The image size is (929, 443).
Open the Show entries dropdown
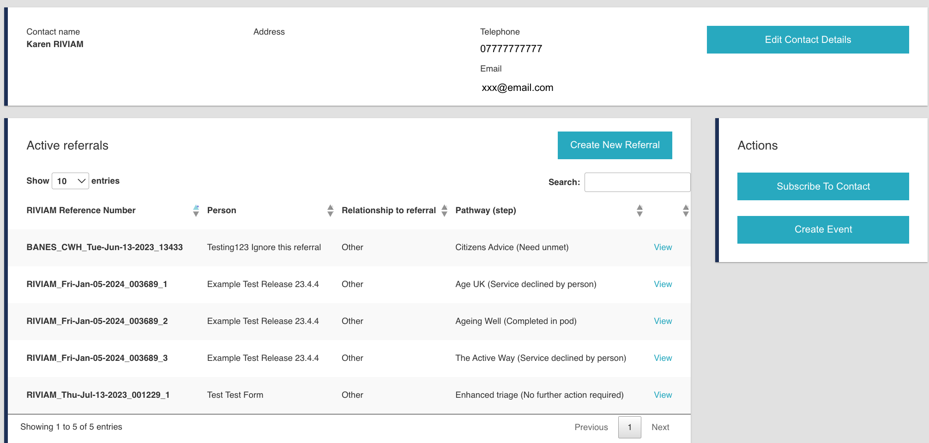point(70,181)
